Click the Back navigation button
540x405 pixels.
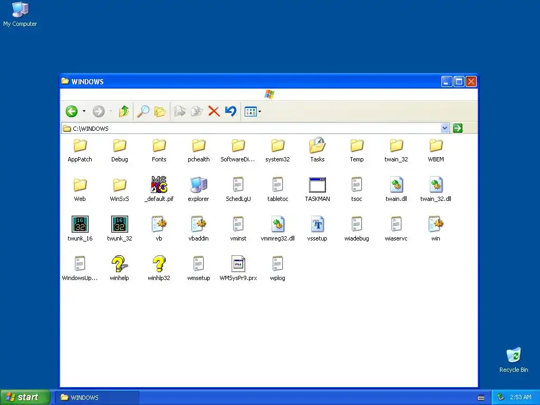click(72, 111)
